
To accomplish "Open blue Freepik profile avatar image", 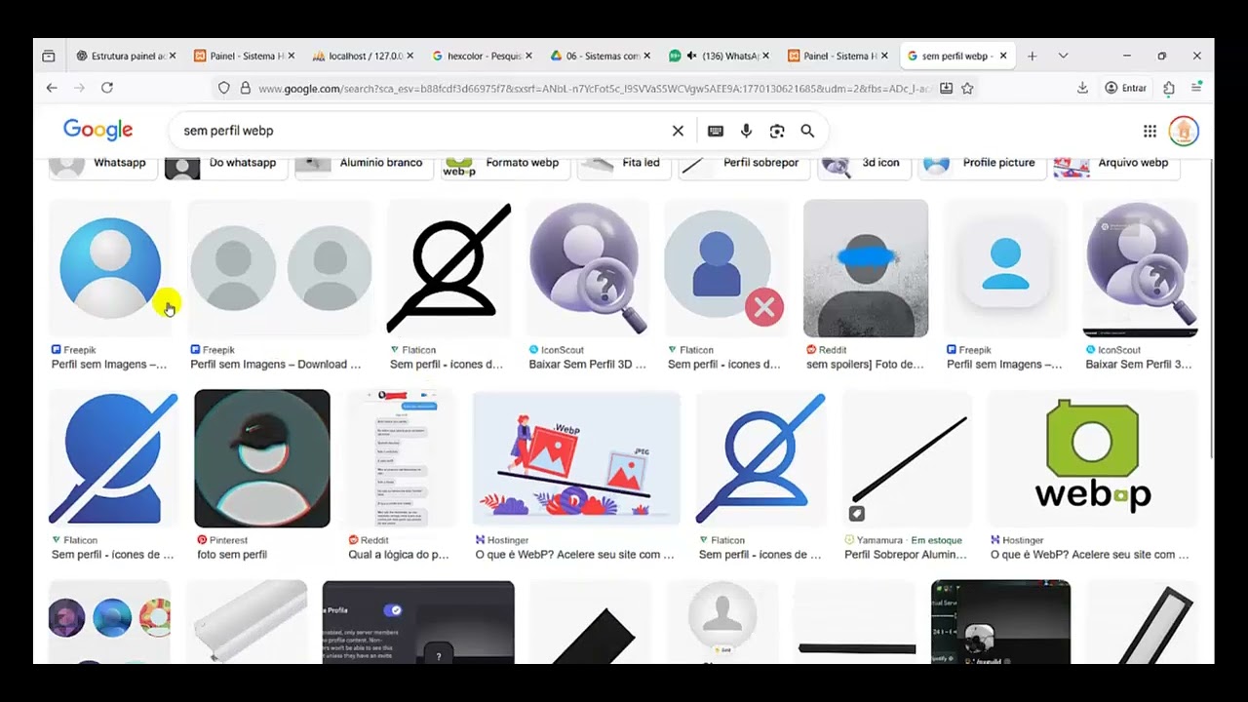I will click(x=110, y=268).
